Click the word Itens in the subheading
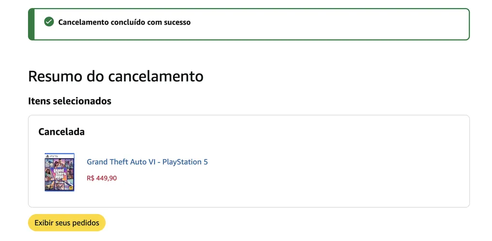This screenshot has height=241, width=492. click(x=40, y=101)
